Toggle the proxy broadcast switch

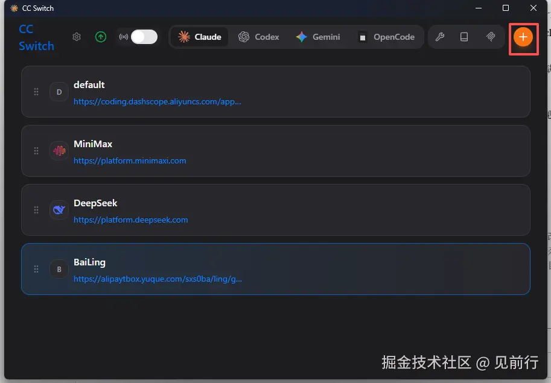(144, 37)
